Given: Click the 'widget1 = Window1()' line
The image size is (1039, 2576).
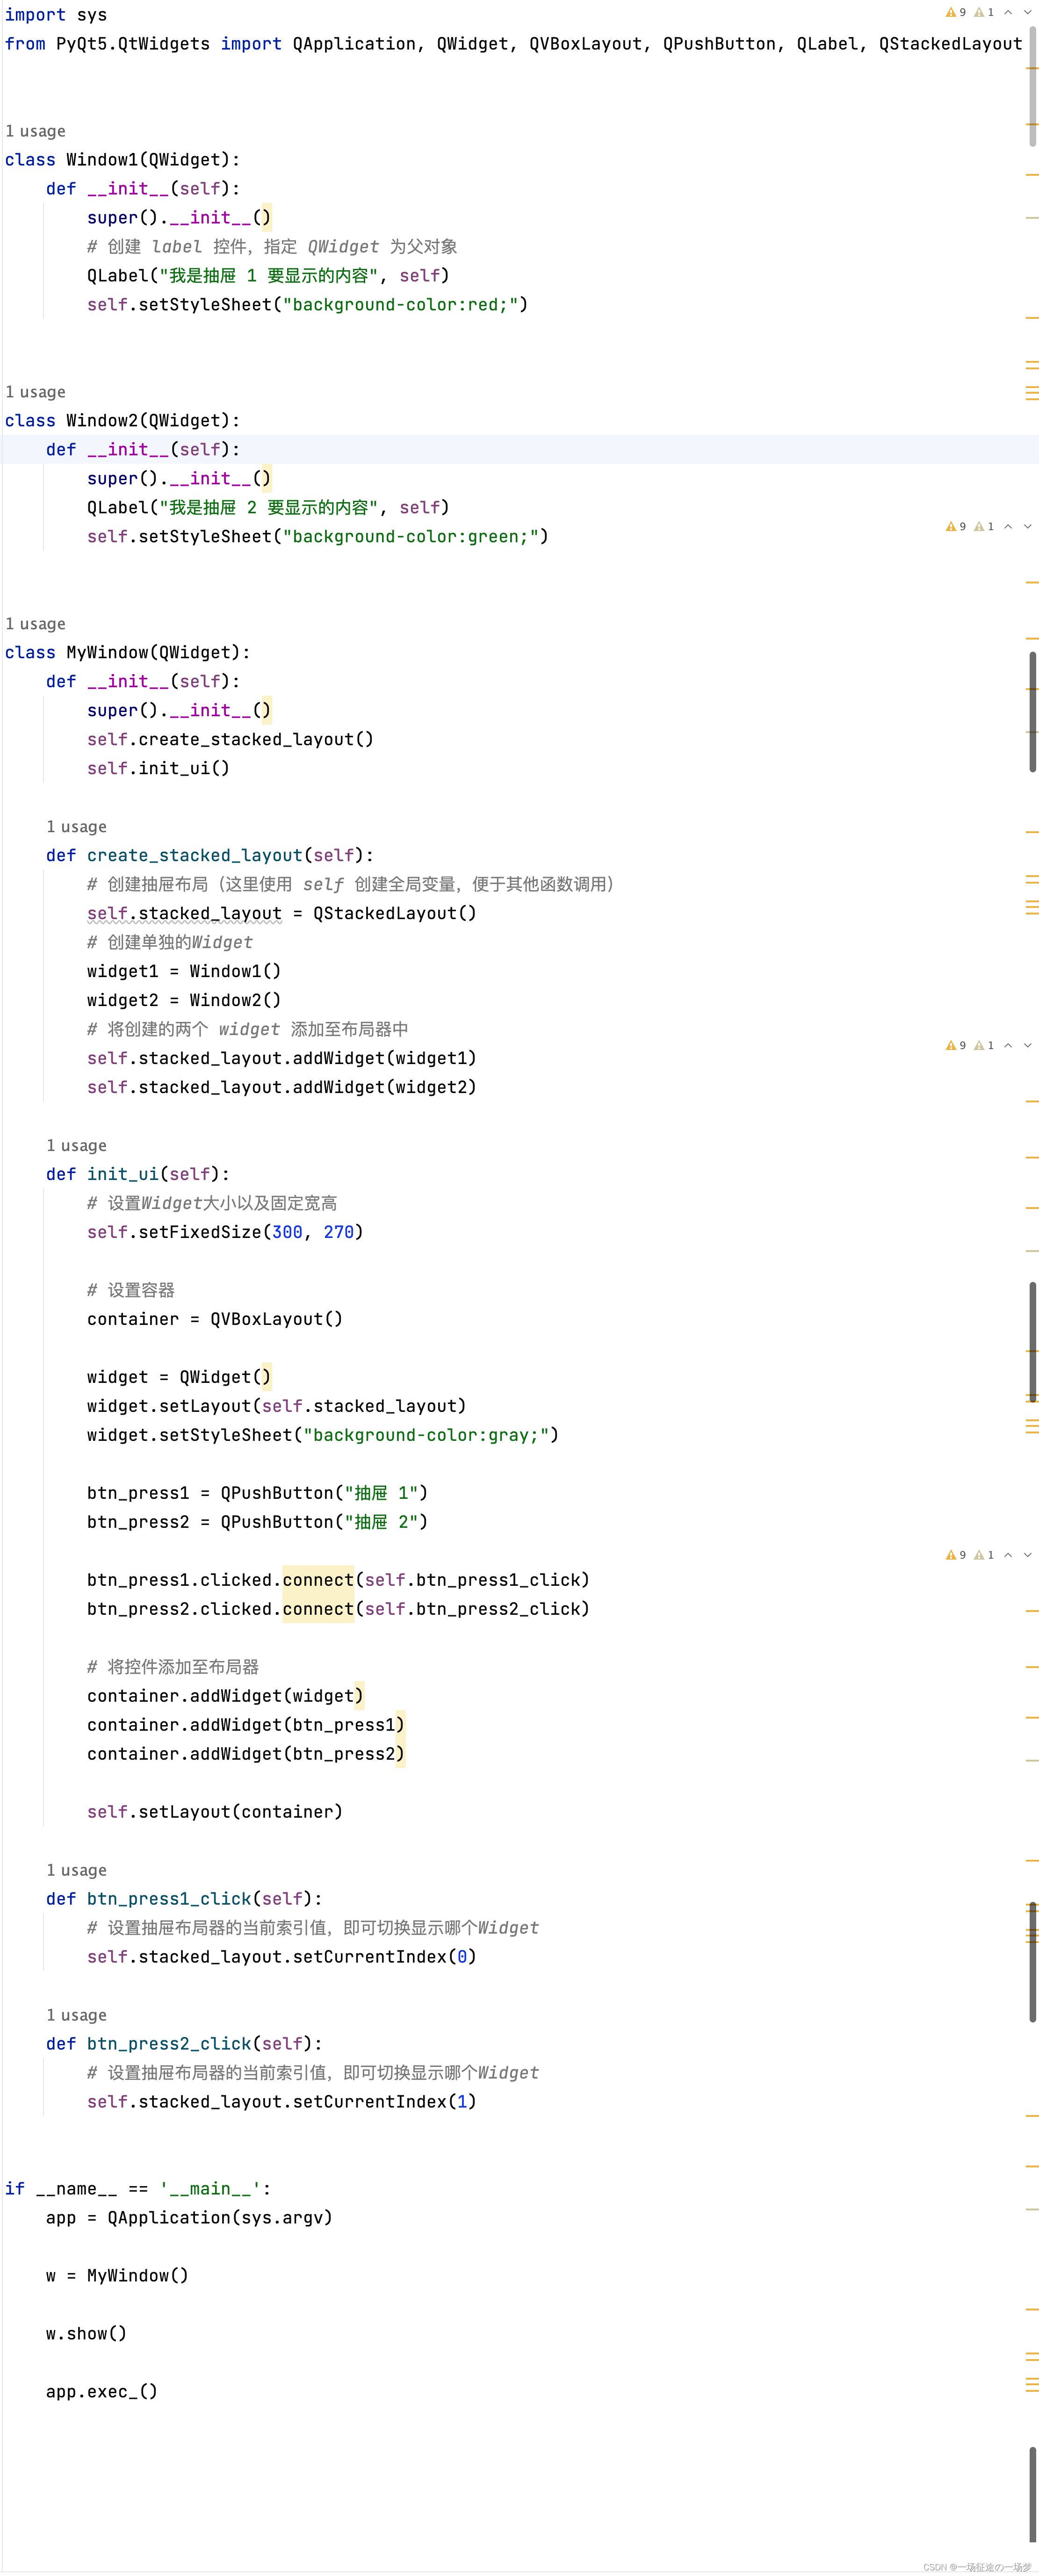Looking at the screenshot, I should (x=184, y=972).
